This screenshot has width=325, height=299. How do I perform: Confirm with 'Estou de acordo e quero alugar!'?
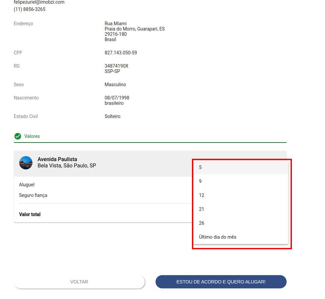[x=221, y=282]
